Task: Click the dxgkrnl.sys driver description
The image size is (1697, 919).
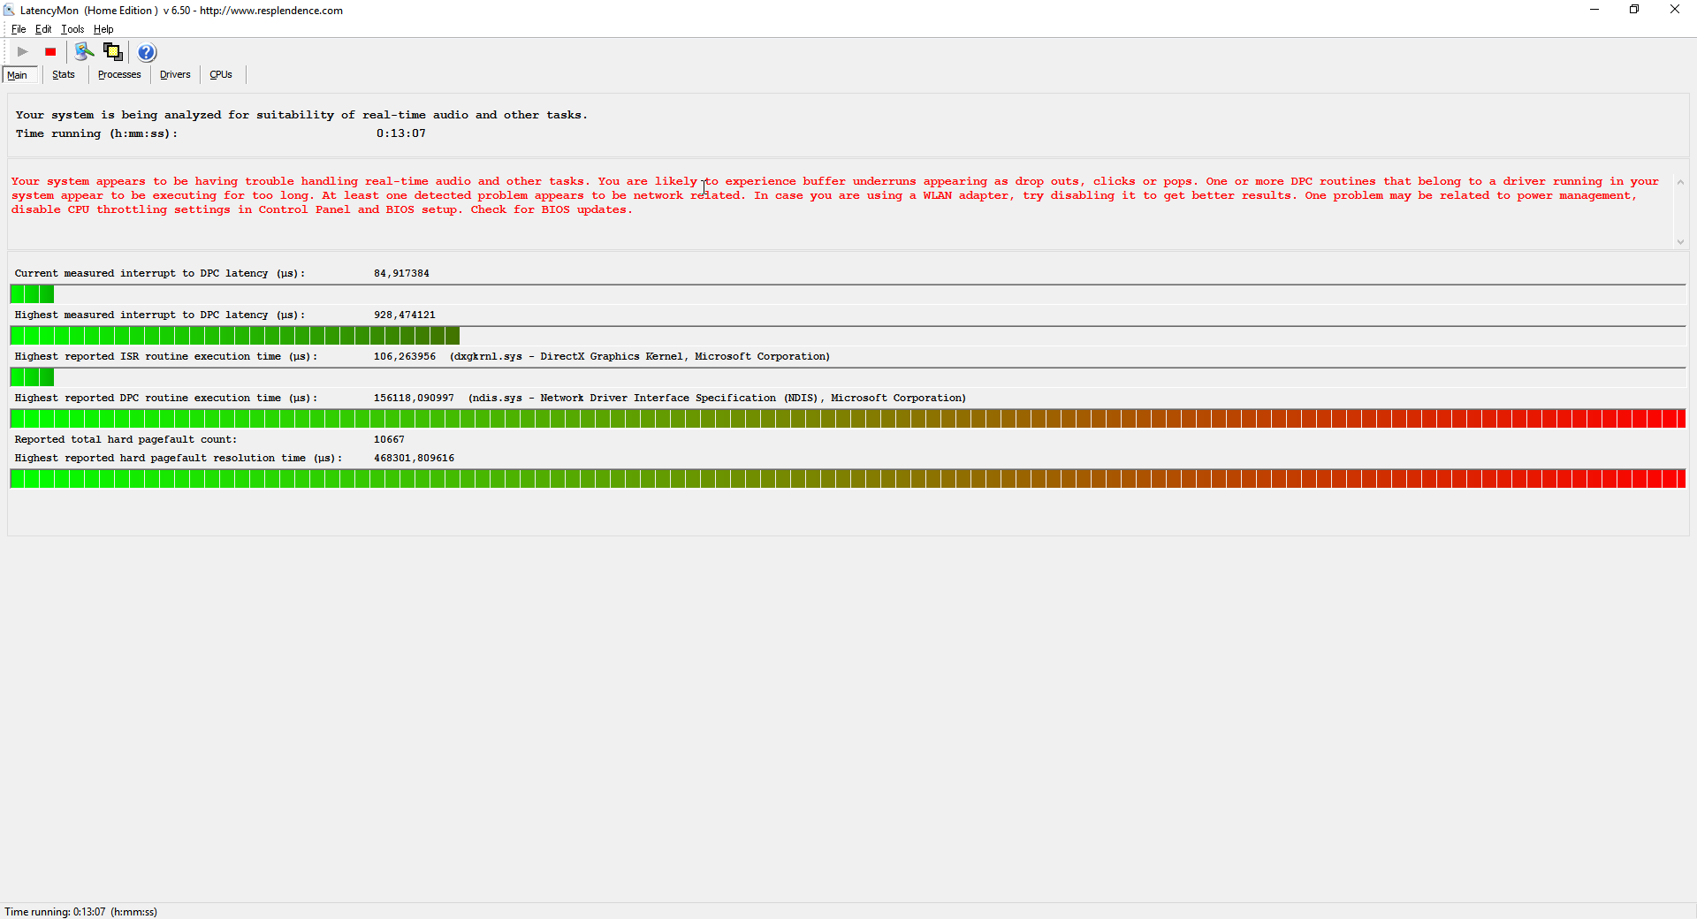Action: point(640,357)
